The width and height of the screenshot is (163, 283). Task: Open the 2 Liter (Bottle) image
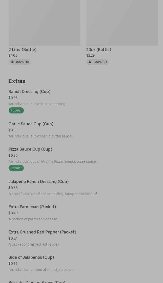(x=44, y=23)
